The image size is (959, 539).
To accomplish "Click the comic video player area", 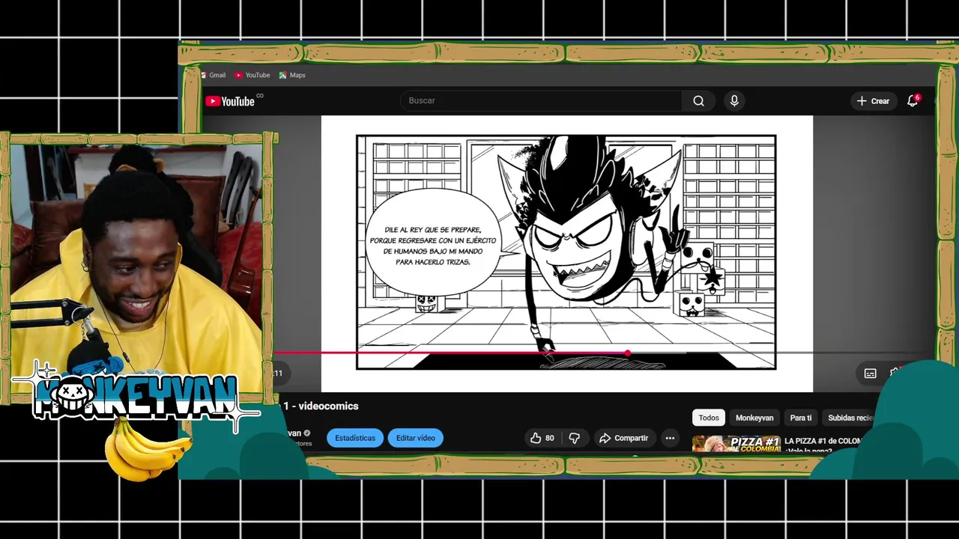I will click(566, 253).
